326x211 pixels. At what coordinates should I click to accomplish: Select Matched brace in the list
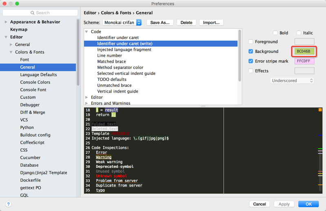[111, 62]
